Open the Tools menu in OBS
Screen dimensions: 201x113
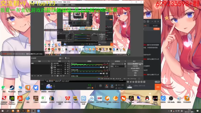point(67,5)
